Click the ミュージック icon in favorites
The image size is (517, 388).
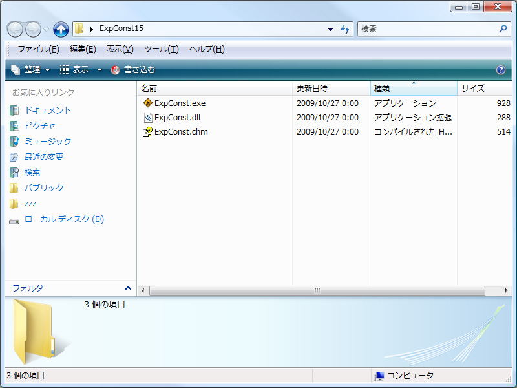coord(14,142)
